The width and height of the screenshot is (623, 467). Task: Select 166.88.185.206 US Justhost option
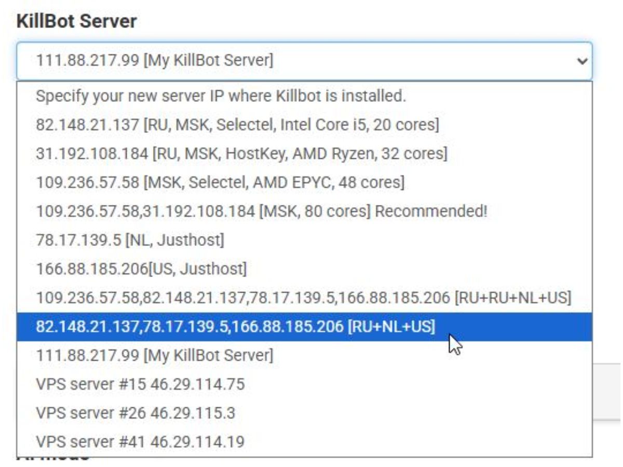(x=304, y=269)
